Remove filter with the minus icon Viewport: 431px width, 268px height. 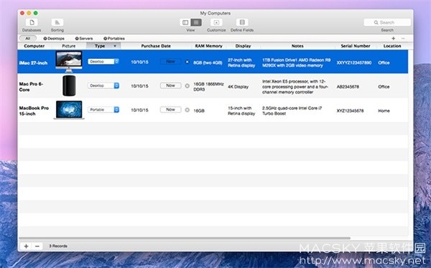pyautogui.click(x=403, y=39)
